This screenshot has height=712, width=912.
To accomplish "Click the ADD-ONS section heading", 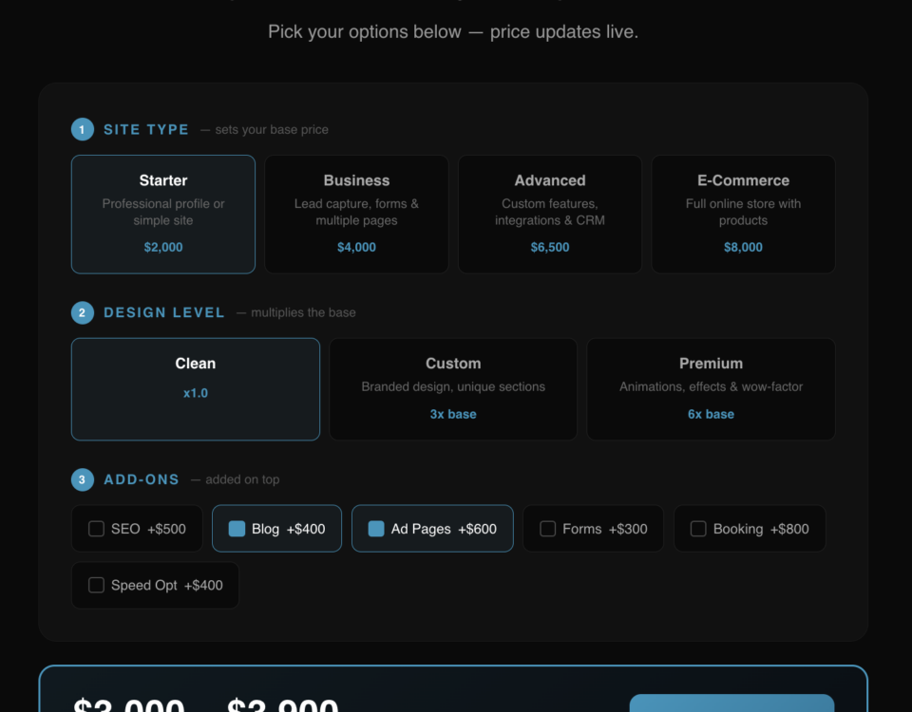I will (x=142, y=479).
